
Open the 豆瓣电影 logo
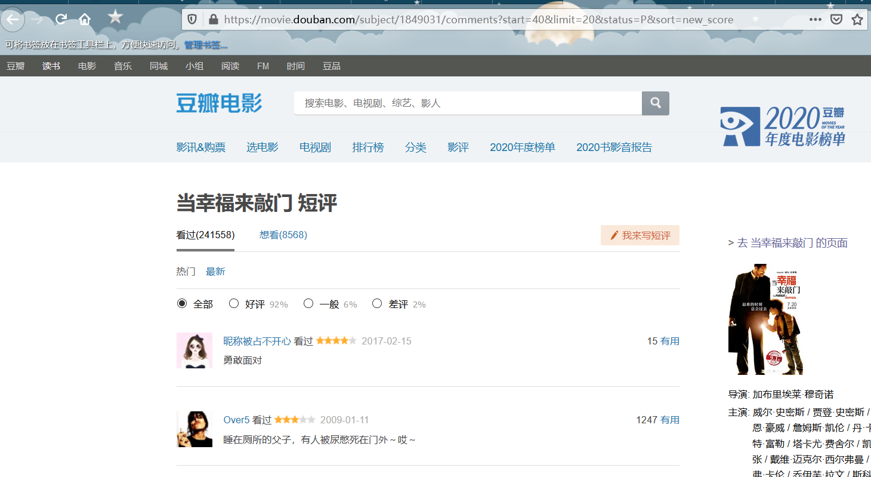(x=219, y=103)
